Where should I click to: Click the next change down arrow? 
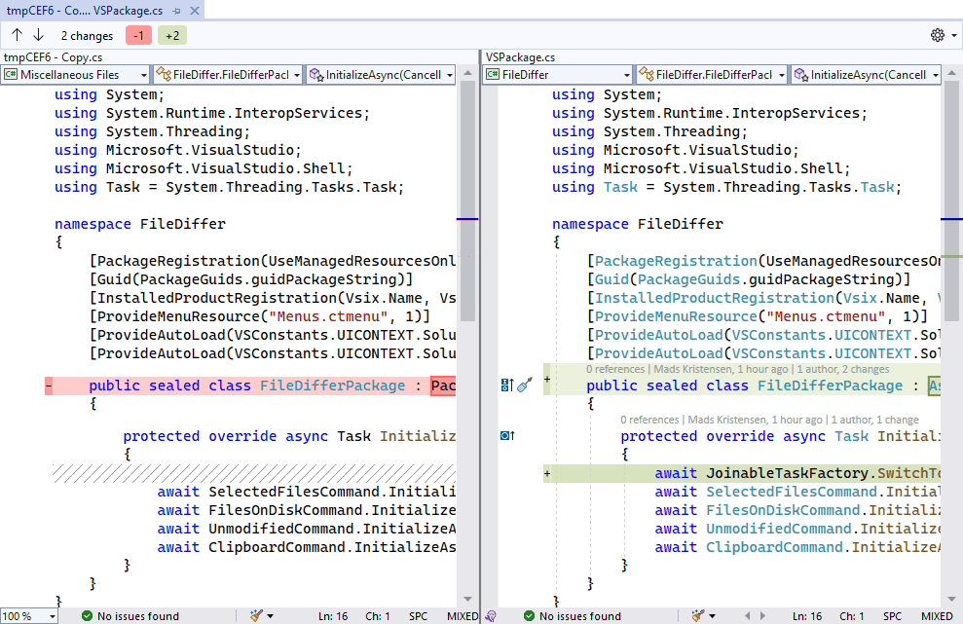(x=38, y=34)
